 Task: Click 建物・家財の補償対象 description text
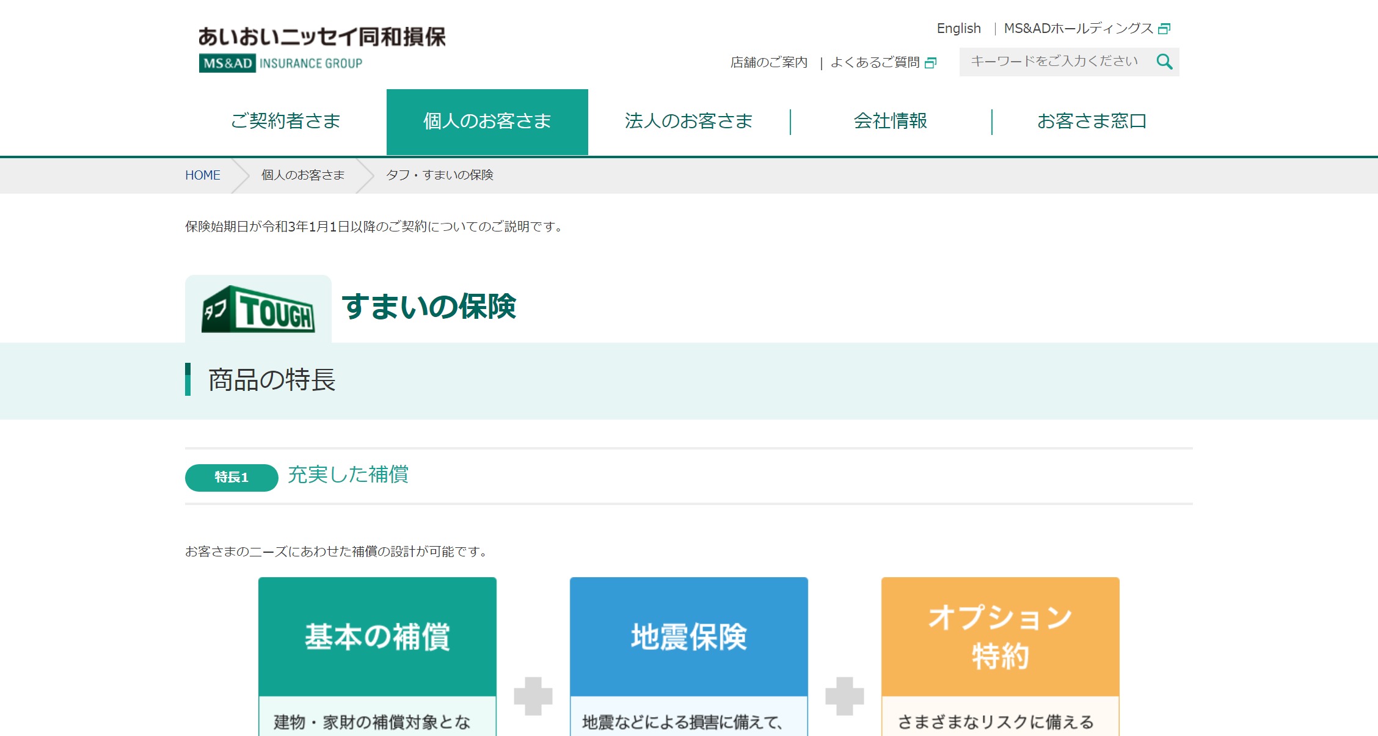(x=372, y=723)
